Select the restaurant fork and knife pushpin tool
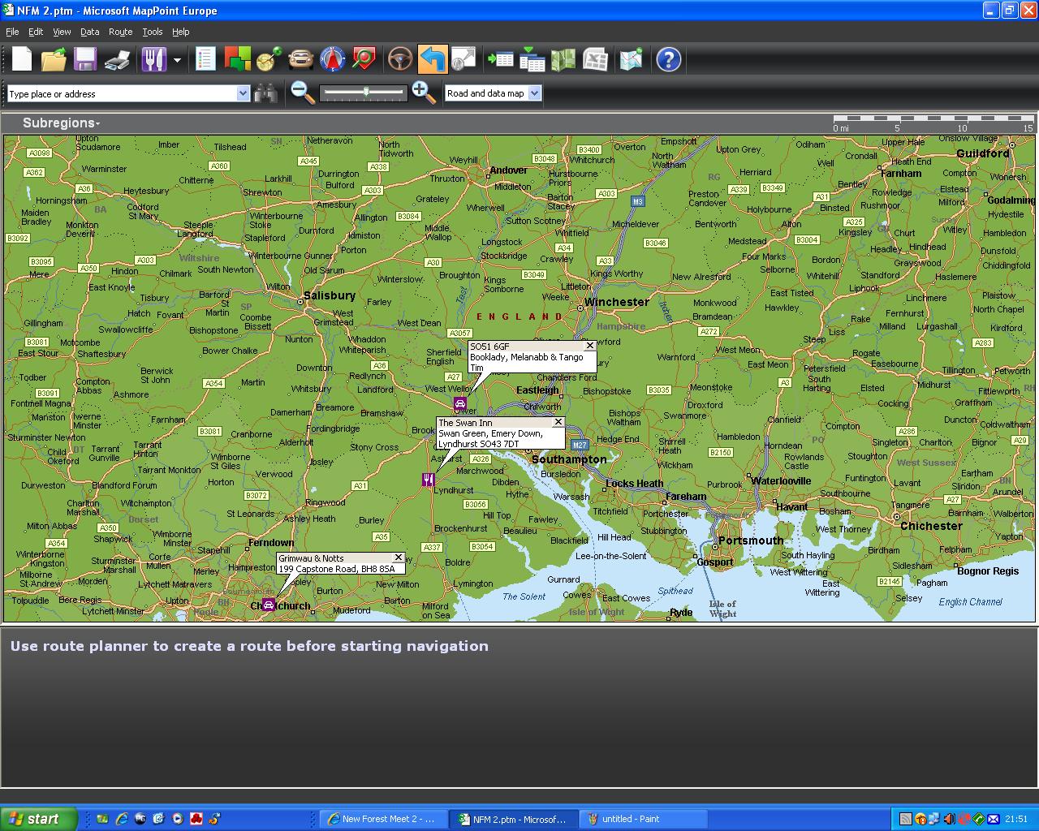The width and height of the screenshot is (1039, 831). pos(153,59)
